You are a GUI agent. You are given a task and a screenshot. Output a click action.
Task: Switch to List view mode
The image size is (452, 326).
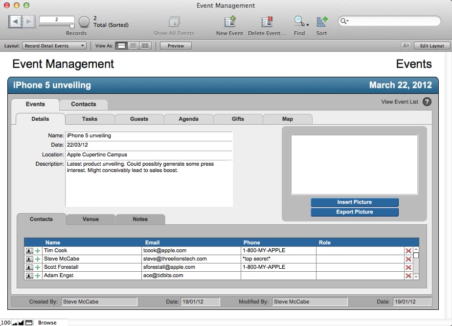coord(133,46)
